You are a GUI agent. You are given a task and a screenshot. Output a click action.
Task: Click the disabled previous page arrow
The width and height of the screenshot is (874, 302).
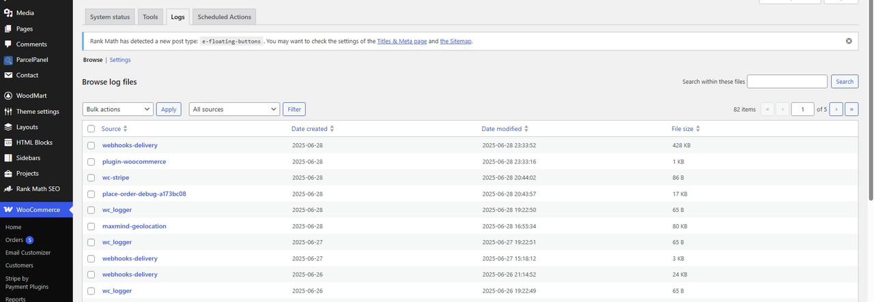coord(783,109)
